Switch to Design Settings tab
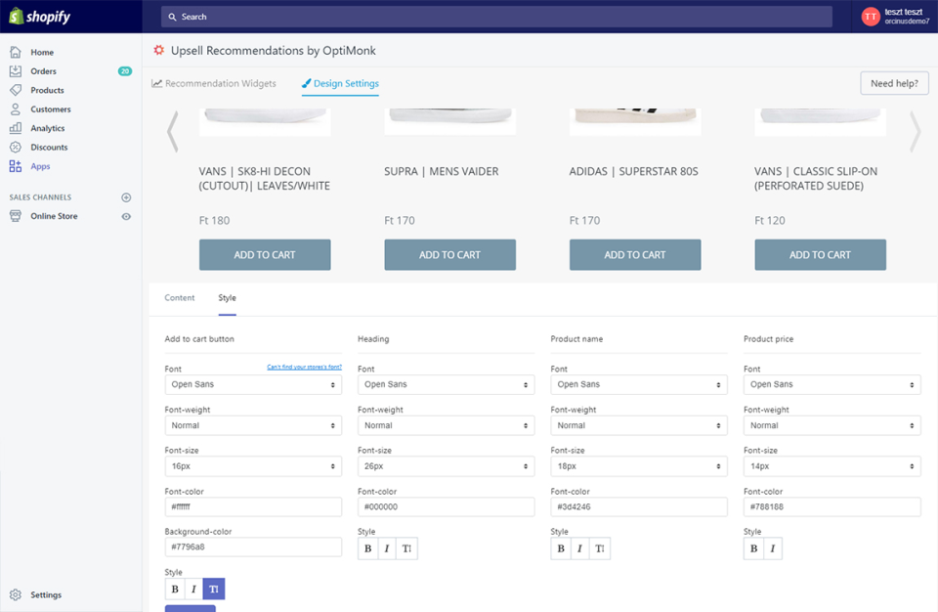 [340, 83]
